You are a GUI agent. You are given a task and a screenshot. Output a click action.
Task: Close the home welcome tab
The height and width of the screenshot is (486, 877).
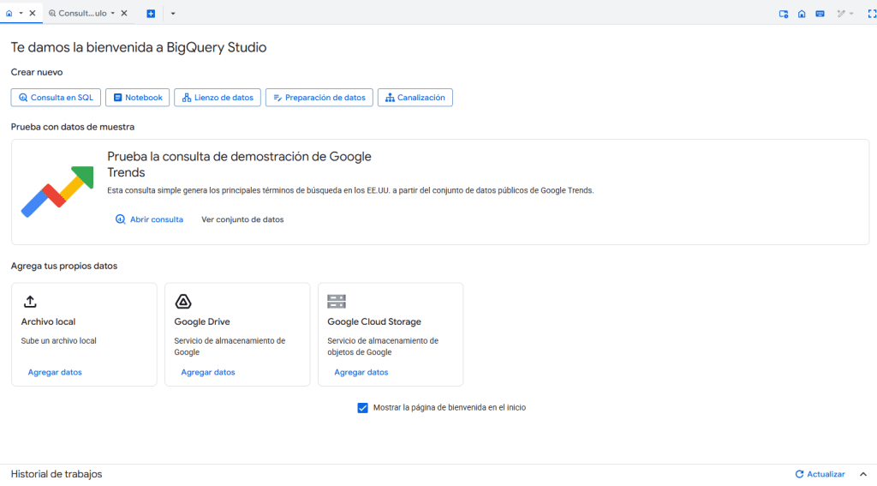[33, 13]
